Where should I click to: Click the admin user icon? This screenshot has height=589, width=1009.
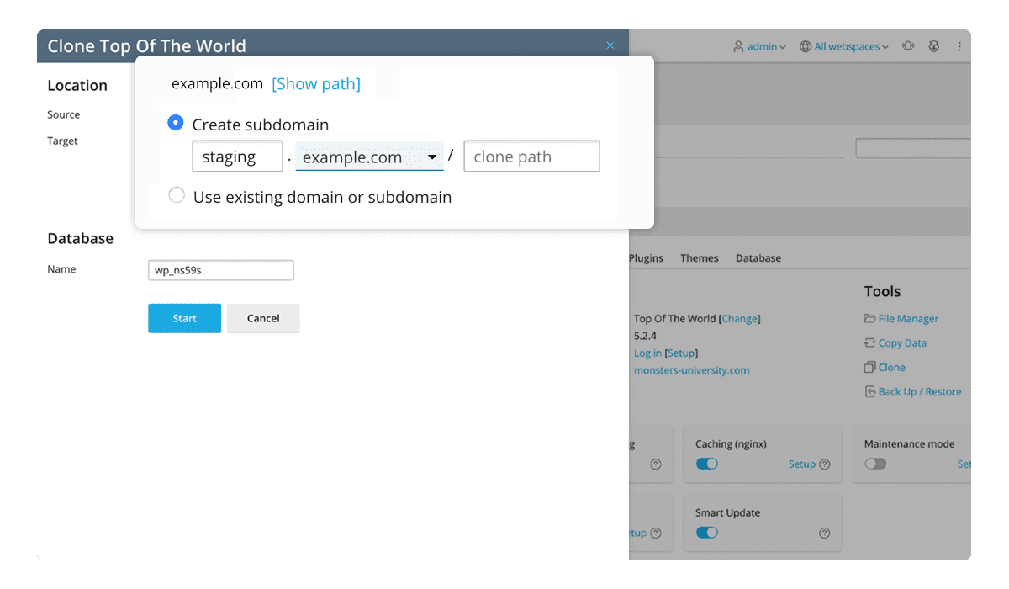[736, 46]
